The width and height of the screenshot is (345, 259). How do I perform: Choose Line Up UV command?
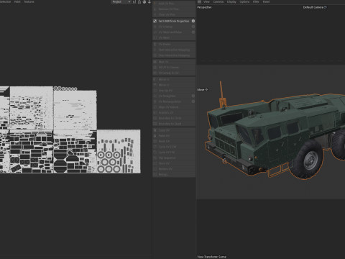tap(174, 91)
